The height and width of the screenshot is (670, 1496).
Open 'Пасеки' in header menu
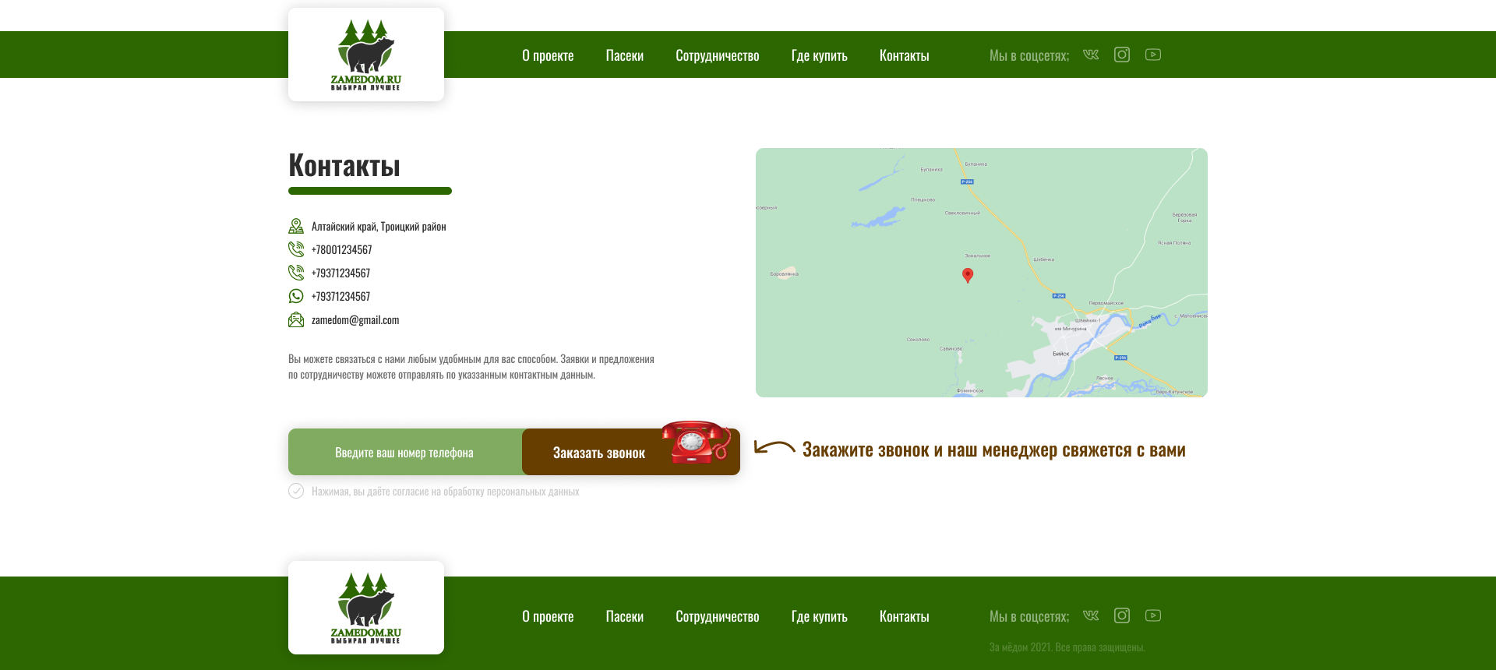[625, 55]
